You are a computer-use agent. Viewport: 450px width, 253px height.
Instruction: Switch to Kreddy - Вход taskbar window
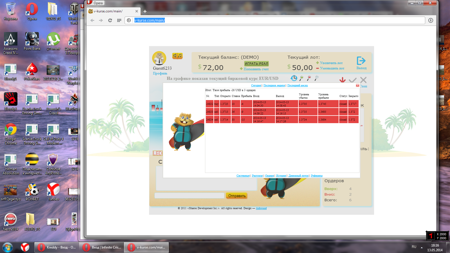[57, 247]
